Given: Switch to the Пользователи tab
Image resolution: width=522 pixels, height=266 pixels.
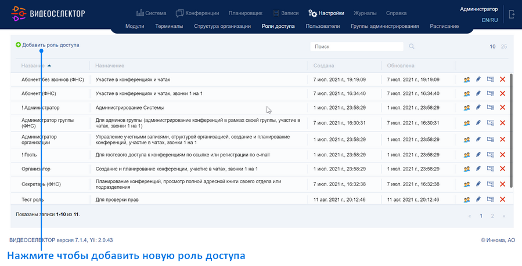Looking at the screenshot, I should (x=323, y=26).
